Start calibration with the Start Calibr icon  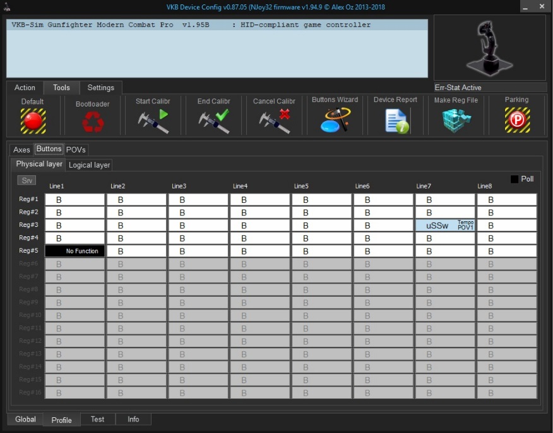(x=153, y=121)
